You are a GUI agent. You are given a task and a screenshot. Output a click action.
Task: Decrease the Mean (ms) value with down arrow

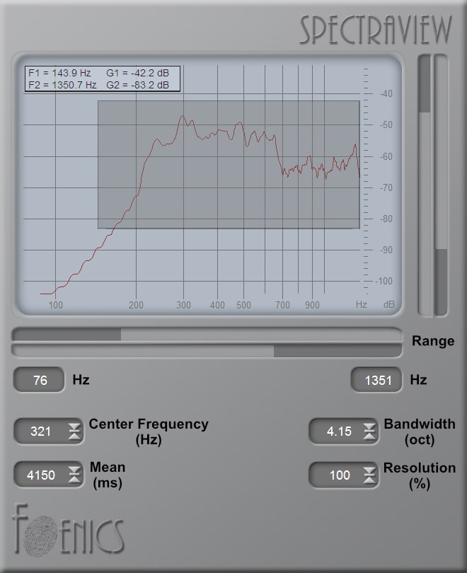(74, 480)
